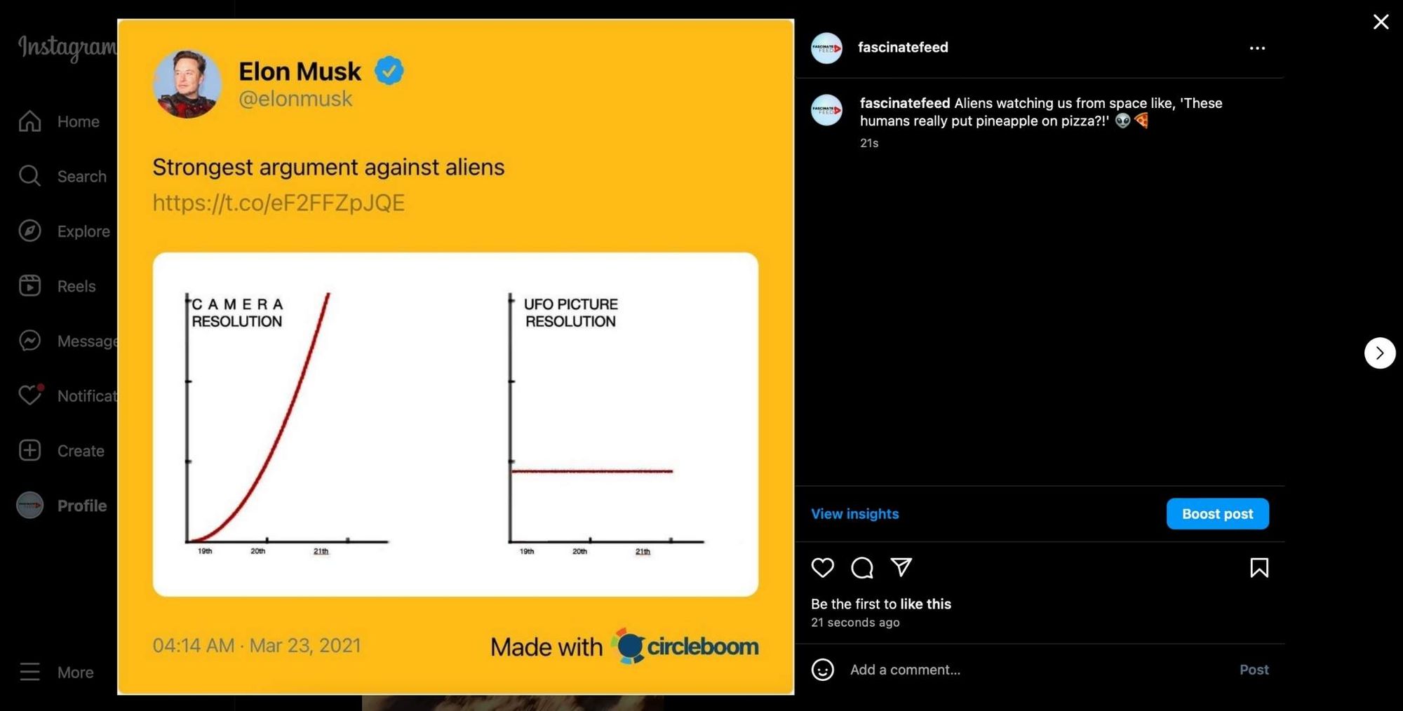Click the share/send paper plane icon
The image size is (1403, 711).
901,567
